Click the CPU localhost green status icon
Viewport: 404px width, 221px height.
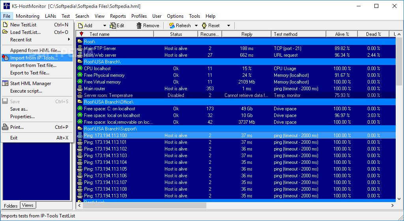(80, 69)
